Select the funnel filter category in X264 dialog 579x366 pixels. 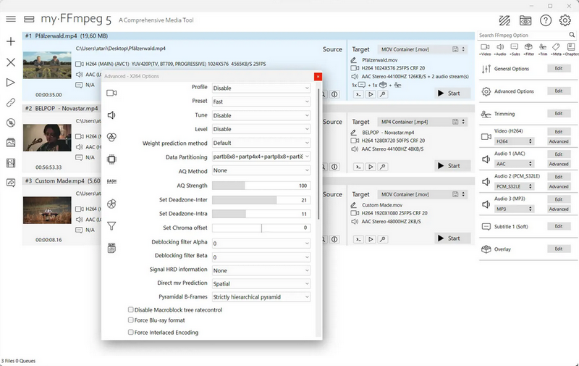[x=111, y=226]
